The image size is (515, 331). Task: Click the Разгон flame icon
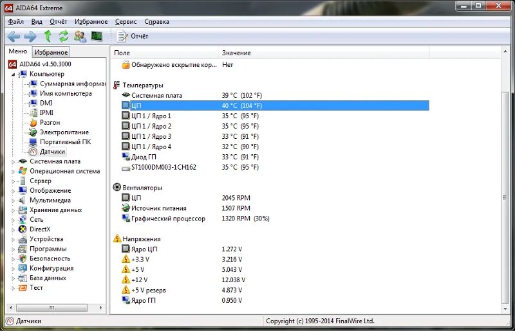click(33, 123)
